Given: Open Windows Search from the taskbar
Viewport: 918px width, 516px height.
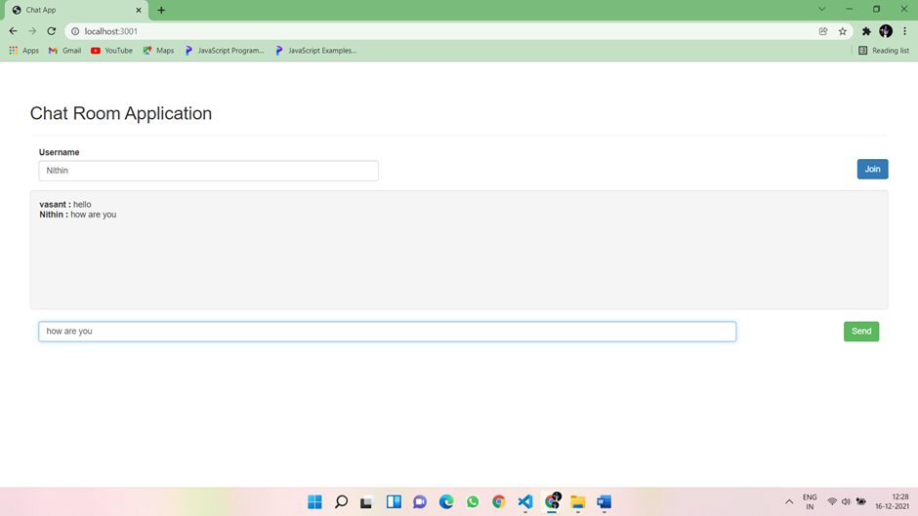Looking at the screenshot, I should 342,502.
